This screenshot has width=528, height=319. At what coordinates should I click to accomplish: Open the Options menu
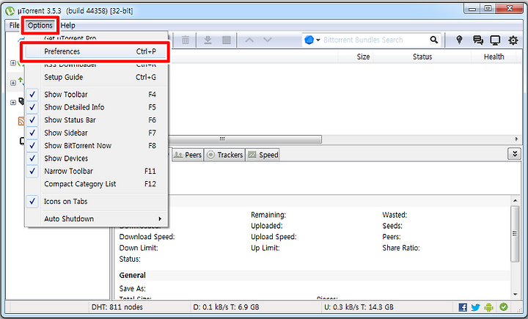pyautogui.click(x=40, y=25)
